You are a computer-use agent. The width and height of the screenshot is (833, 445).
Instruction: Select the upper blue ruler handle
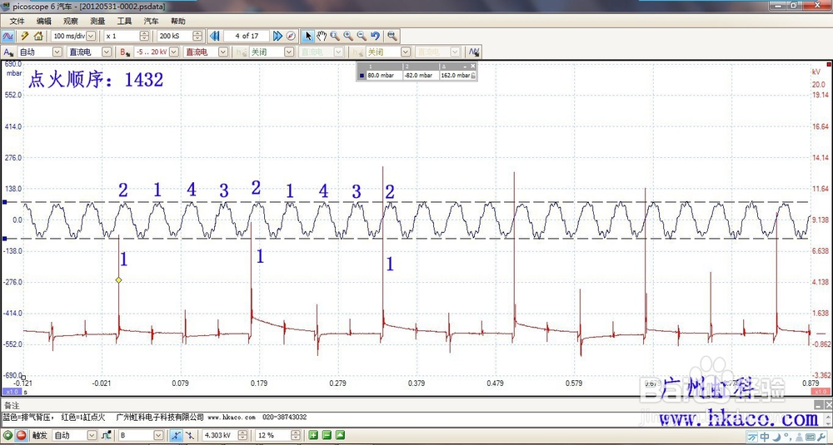pyautogui.click(x=5, y=202)
